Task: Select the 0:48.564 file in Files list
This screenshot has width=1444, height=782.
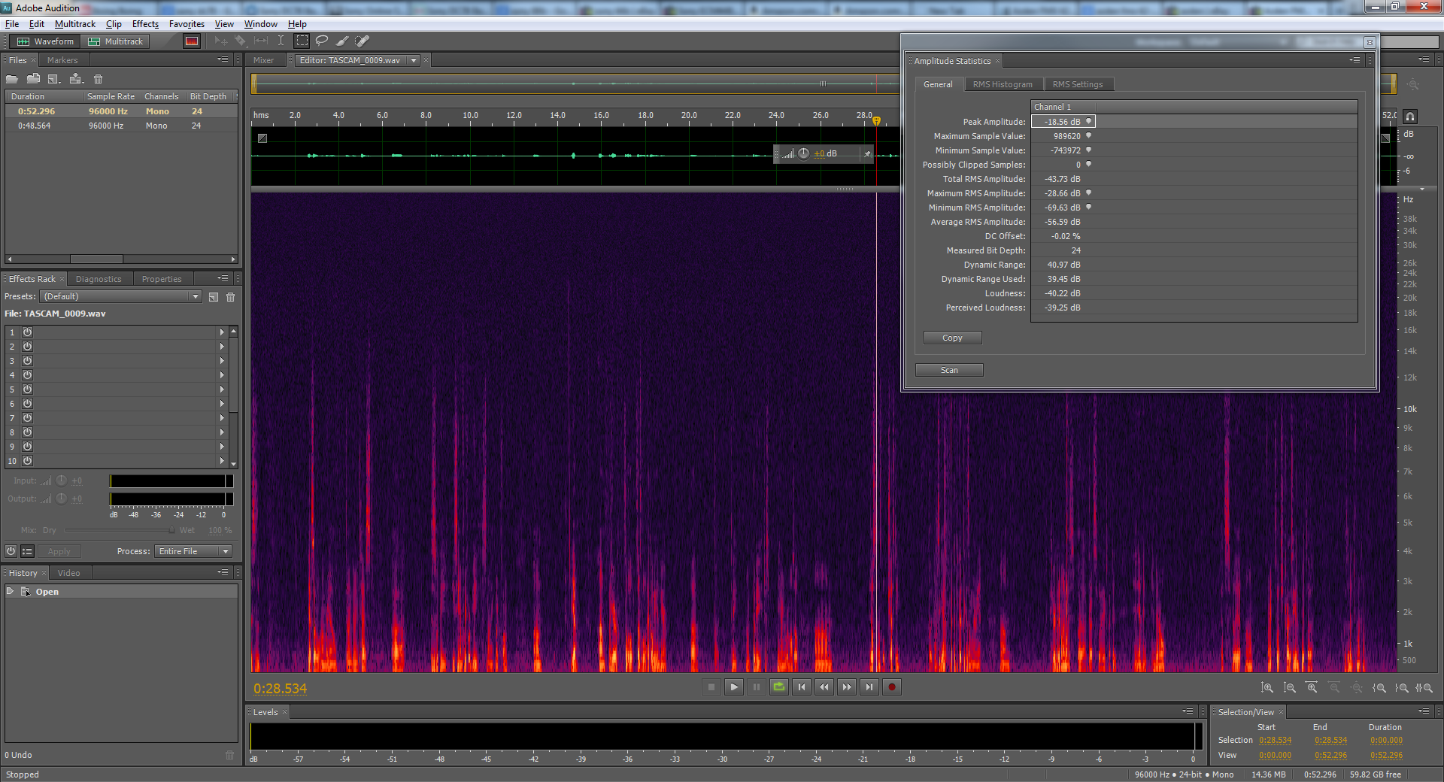Action: click(35, 126)
